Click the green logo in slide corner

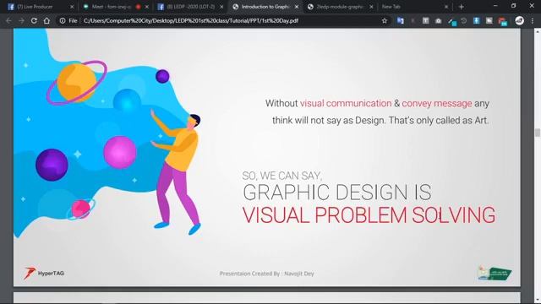click(495, 274)
